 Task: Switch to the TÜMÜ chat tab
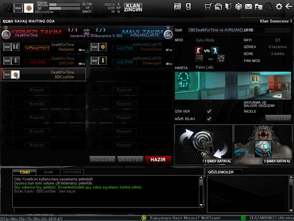pyautogui.click(x=24, y=172)
